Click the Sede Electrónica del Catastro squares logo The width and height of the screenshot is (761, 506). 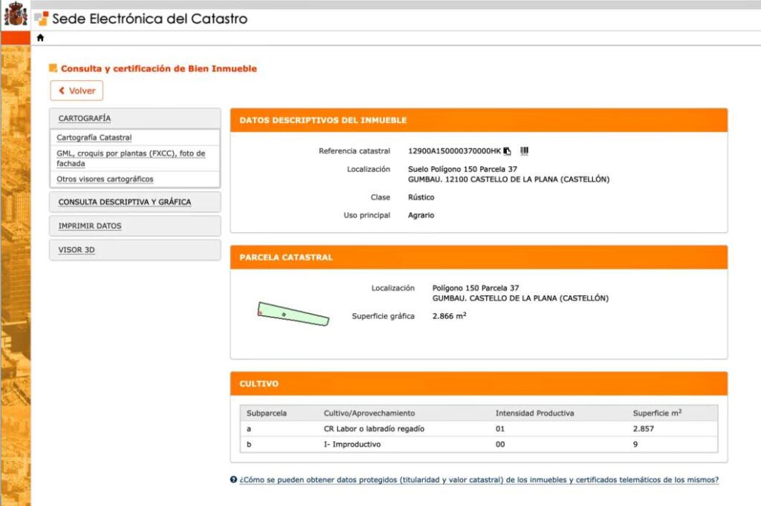pyautogui.click(x=42, y=19)
